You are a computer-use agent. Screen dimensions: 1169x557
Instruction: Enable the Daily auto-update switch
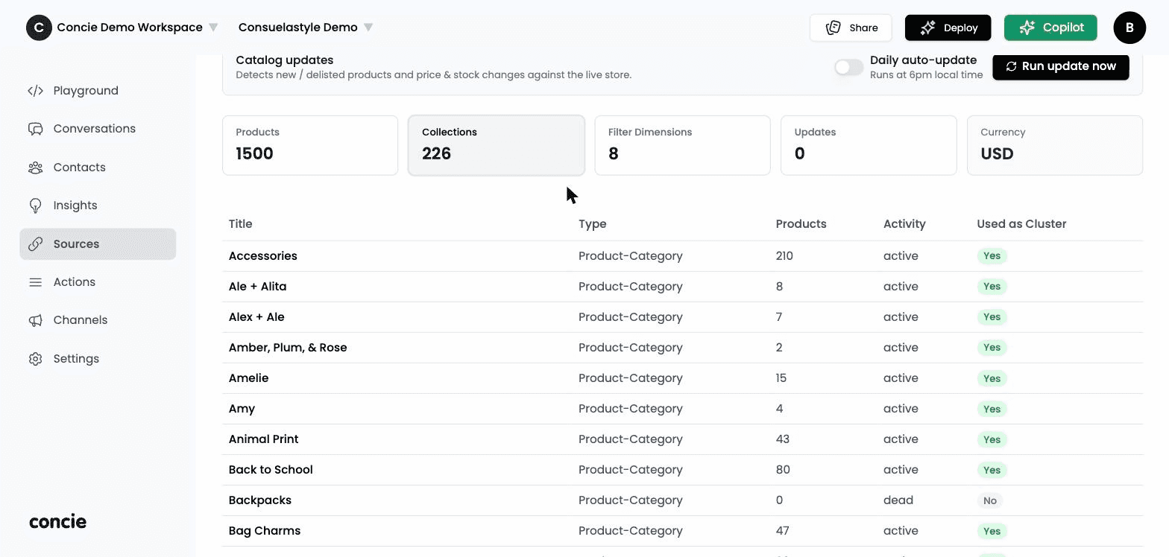click(848, 67)
